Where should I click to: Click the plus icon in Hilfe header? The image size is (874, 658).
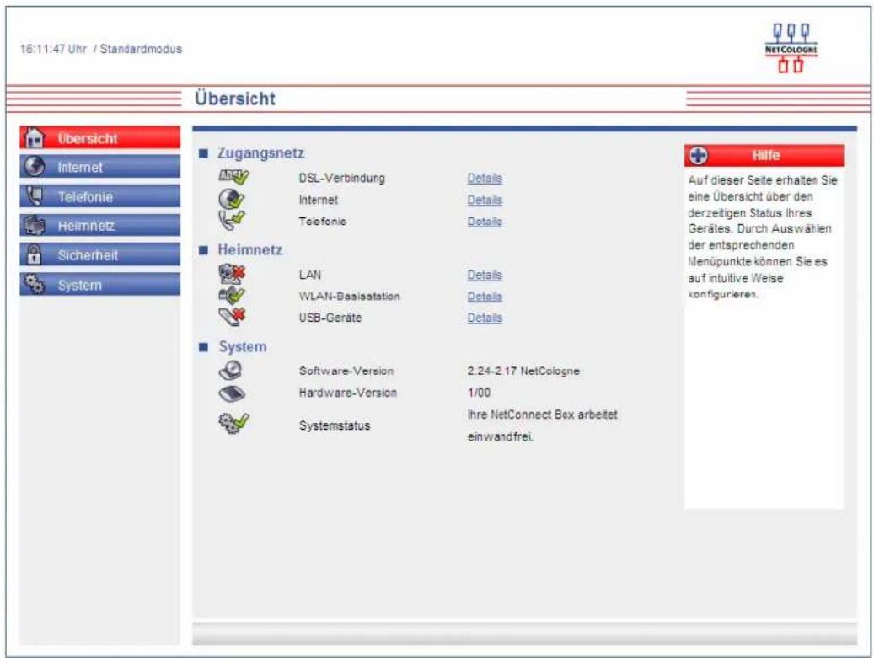[x=699, y=156]
